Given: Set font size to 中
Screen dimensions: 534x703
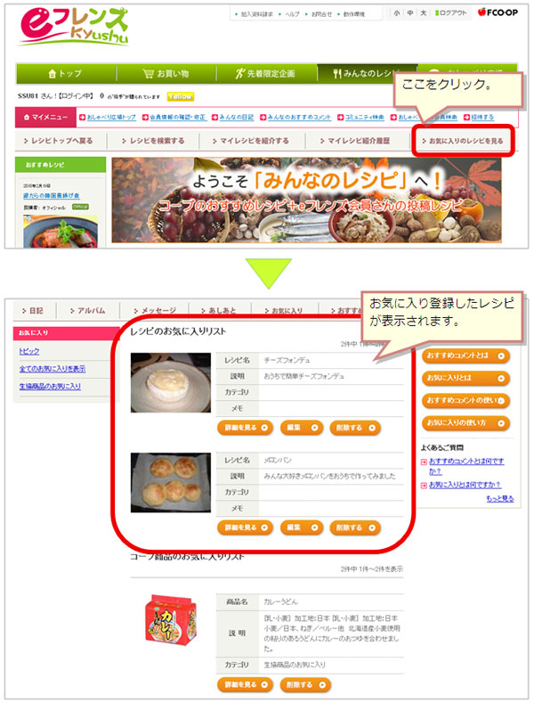Looking at the screenshot, I should click(x=410, y=13).
